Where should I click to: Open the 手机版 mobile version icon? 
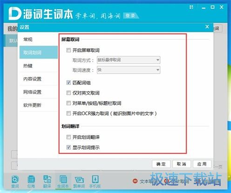coord(95,181)
